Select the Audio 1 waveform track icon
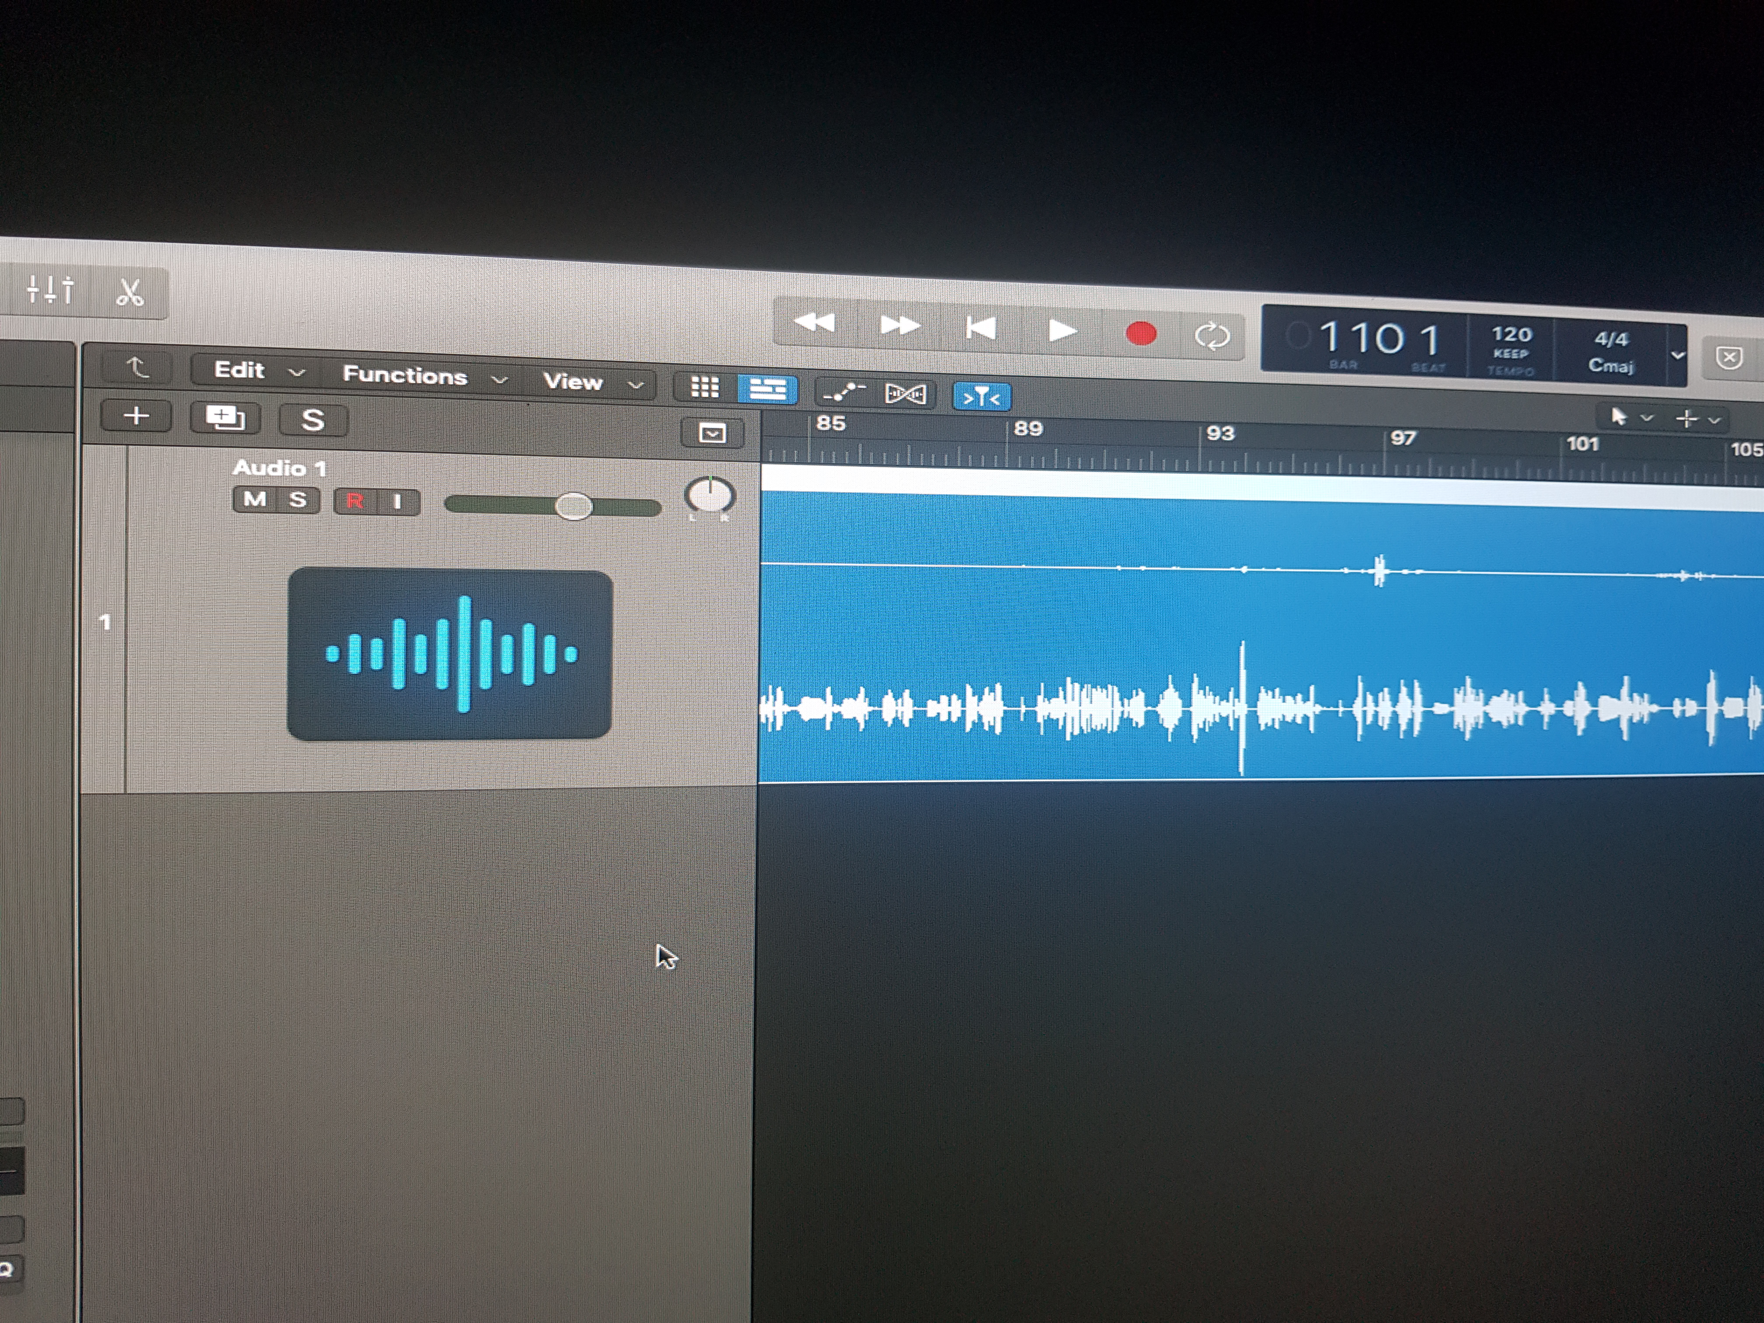The image size is (1764, 1323). pos(450,654)
